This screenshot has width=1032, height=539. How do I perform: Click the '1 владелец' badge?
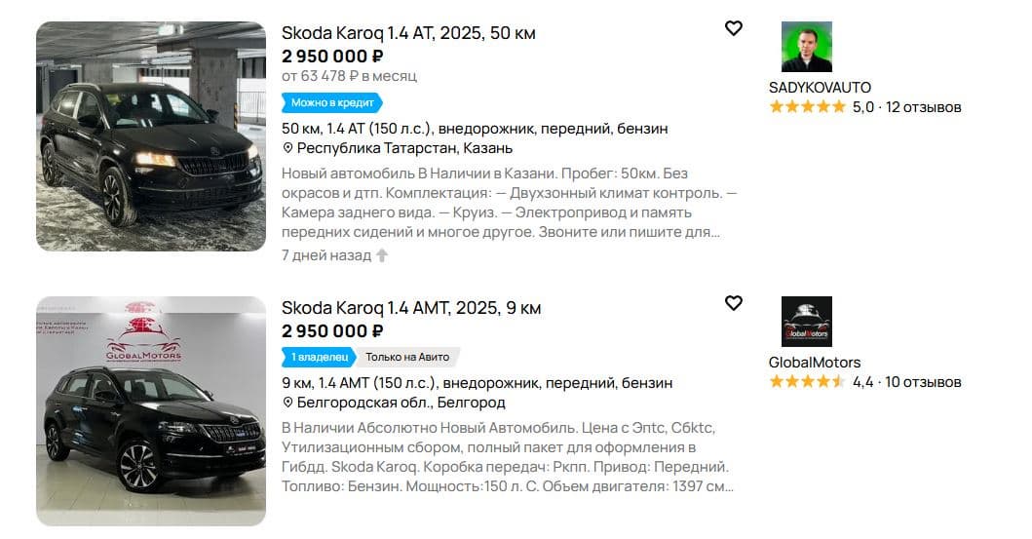316,357
